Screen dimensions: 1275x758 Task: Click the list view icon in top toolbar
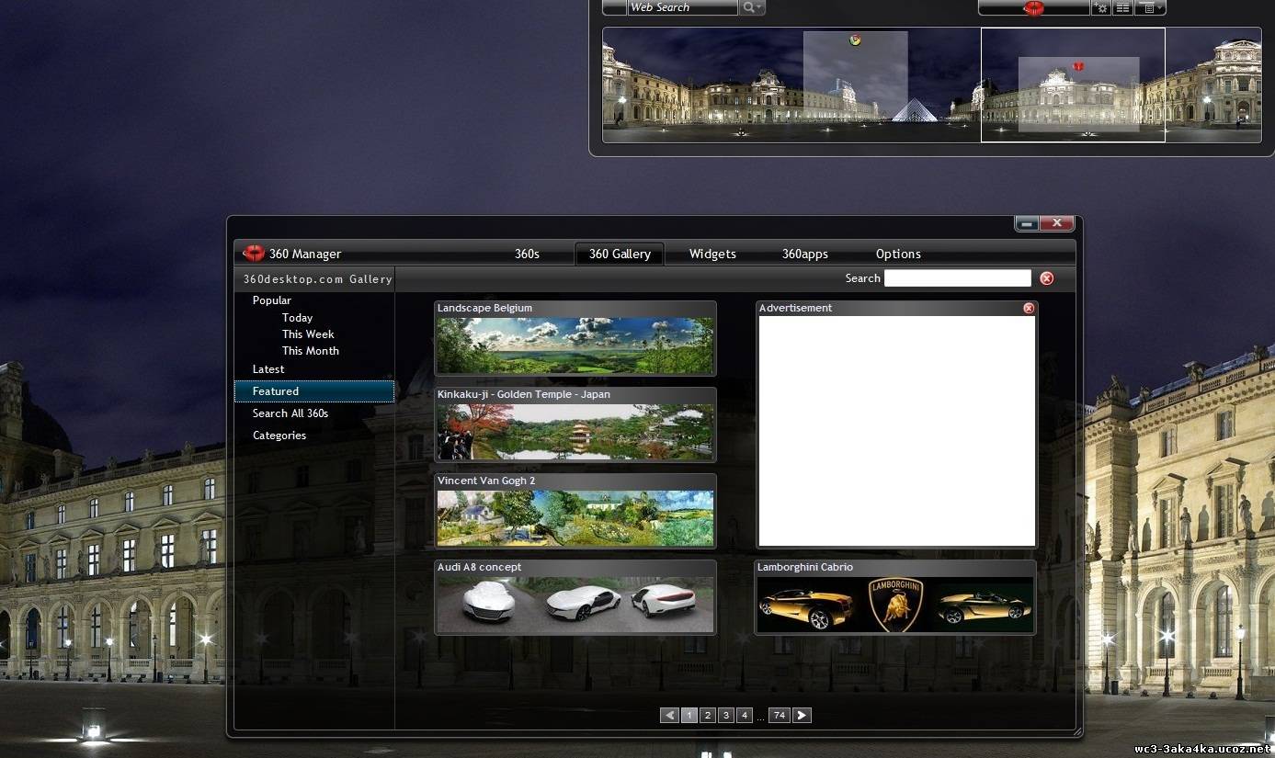[1122, 7]
